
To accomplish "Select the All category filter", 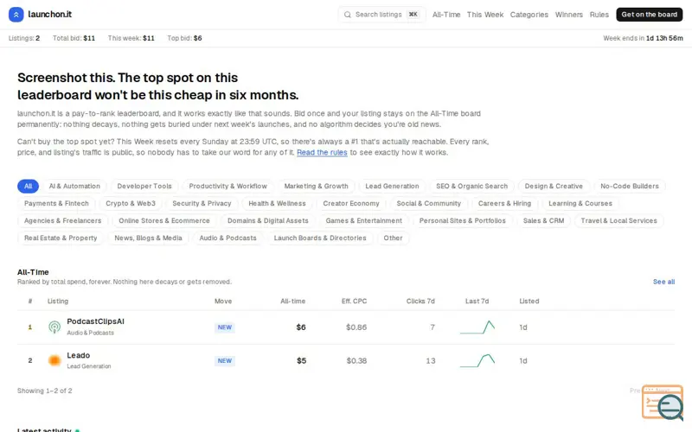I will pos(29,186).
